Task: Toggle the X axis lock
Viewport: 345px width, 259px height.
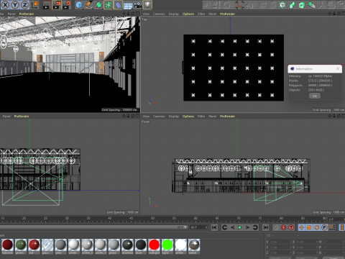Action: tap(5, 4)
